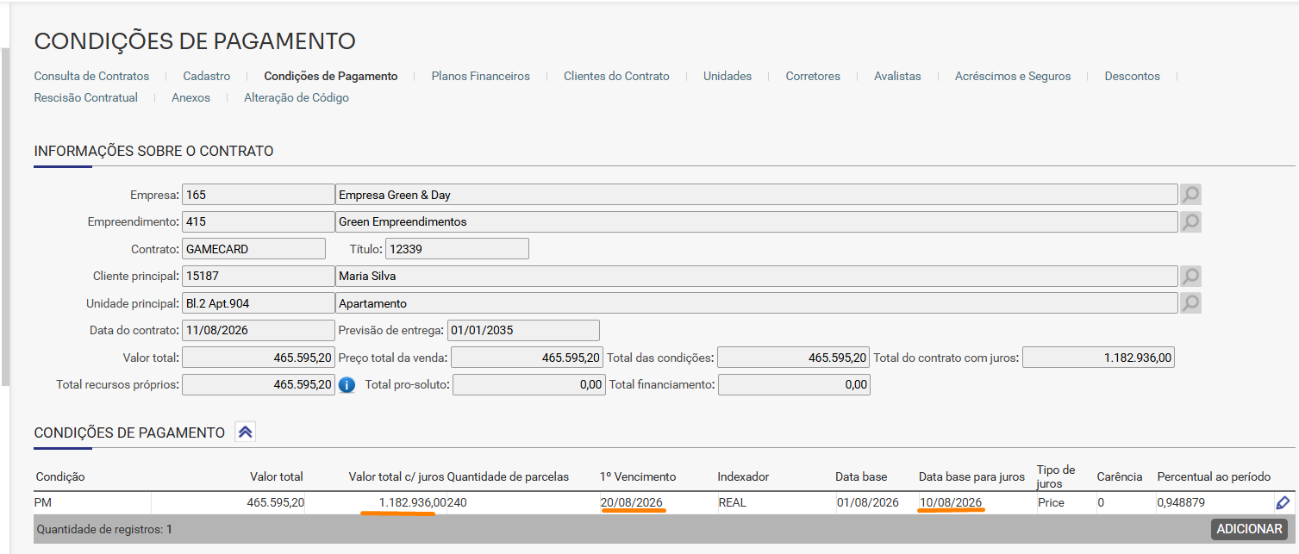Viewport: 1299px width, 554px height.
Task: Open the Alteração de Código tab
Action: [297, 97]
